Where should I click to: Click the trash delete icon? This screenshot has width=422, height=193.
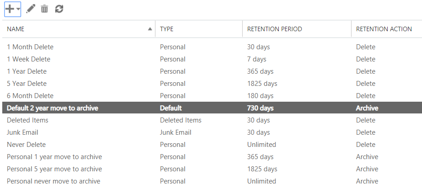point(44,9)
